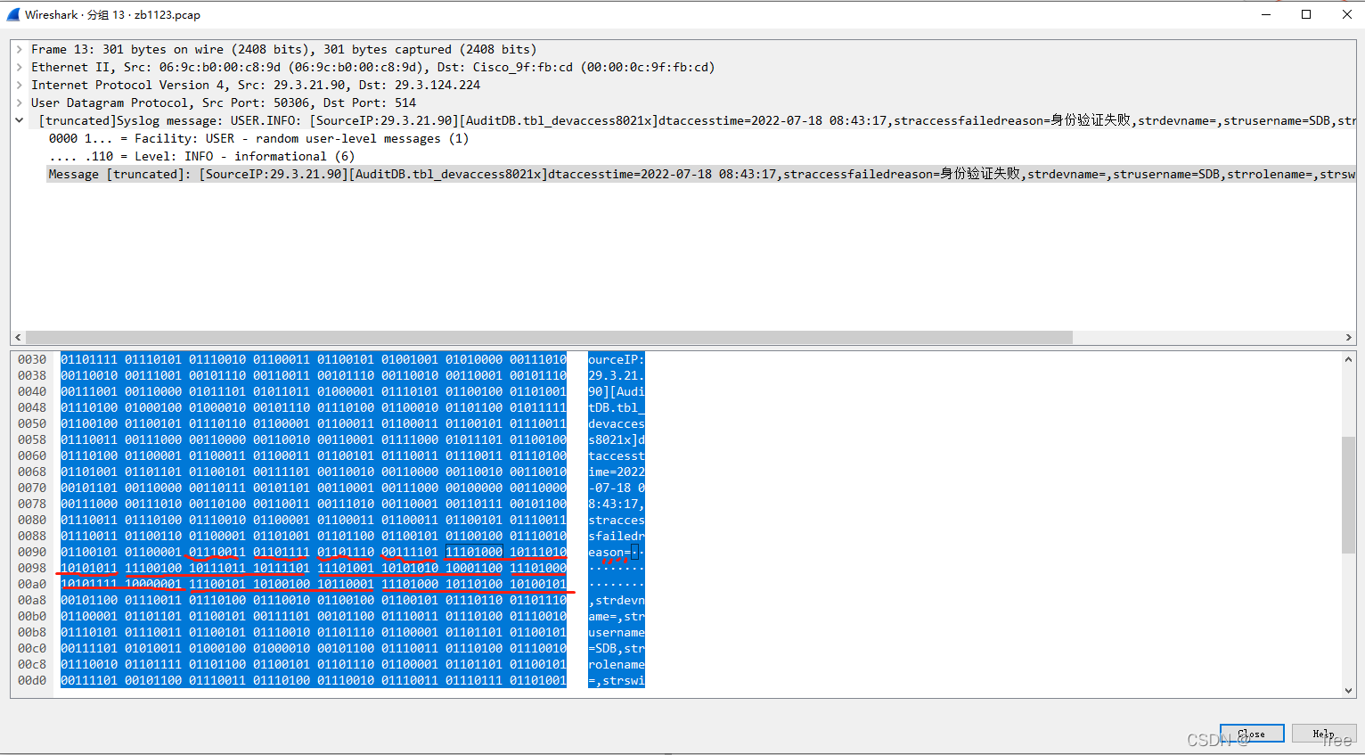
Task: Expand Internet Protocol Version 4 row
Action: pos(19,86)
